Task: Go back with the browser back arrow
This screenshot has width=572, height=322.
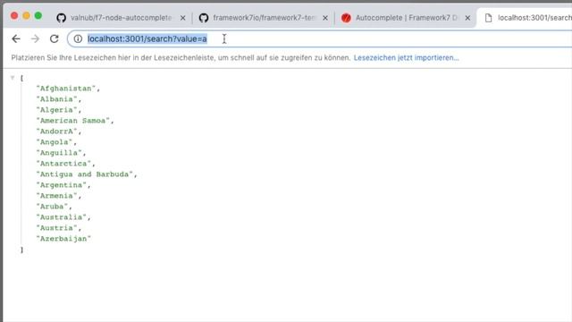Action: tap(16, 38)
